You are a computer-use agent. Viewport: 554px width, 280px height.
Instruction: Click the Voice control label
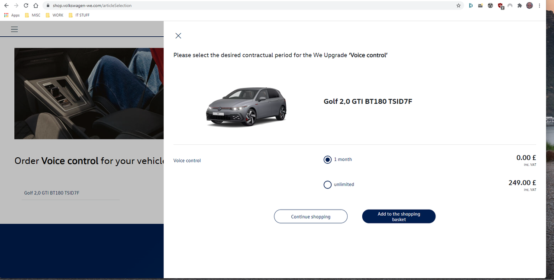pos(187,160)
